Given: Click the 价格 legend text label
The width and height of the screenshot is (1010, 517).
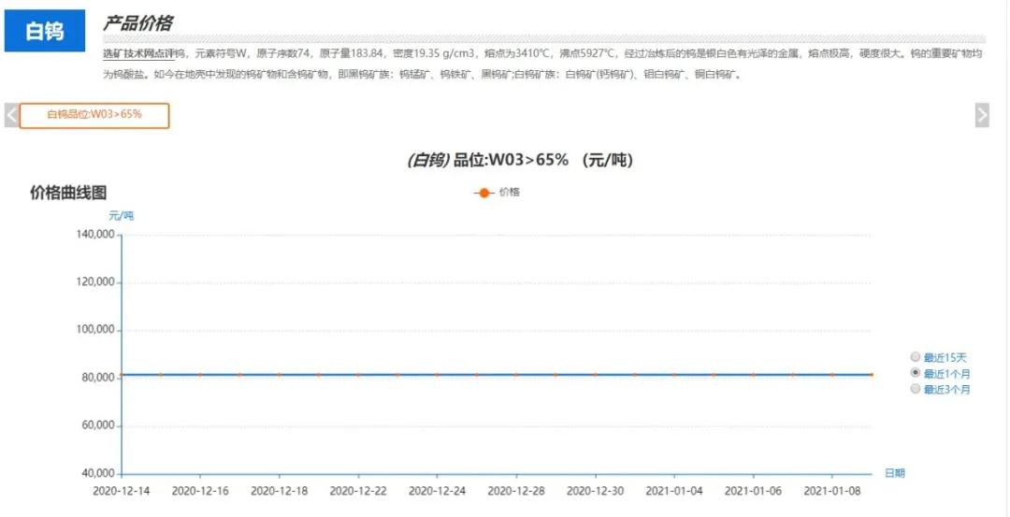Looking at the screenshot, I should [509, 192].
